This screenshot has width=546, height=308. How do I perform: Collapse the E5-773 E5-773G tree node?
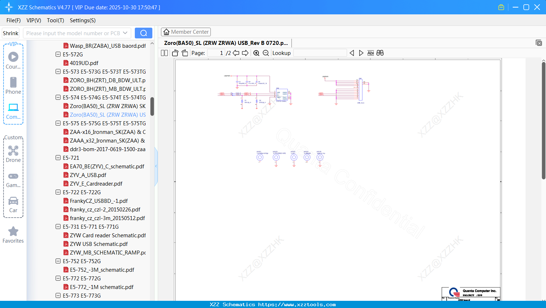click(x=58, y=295)
